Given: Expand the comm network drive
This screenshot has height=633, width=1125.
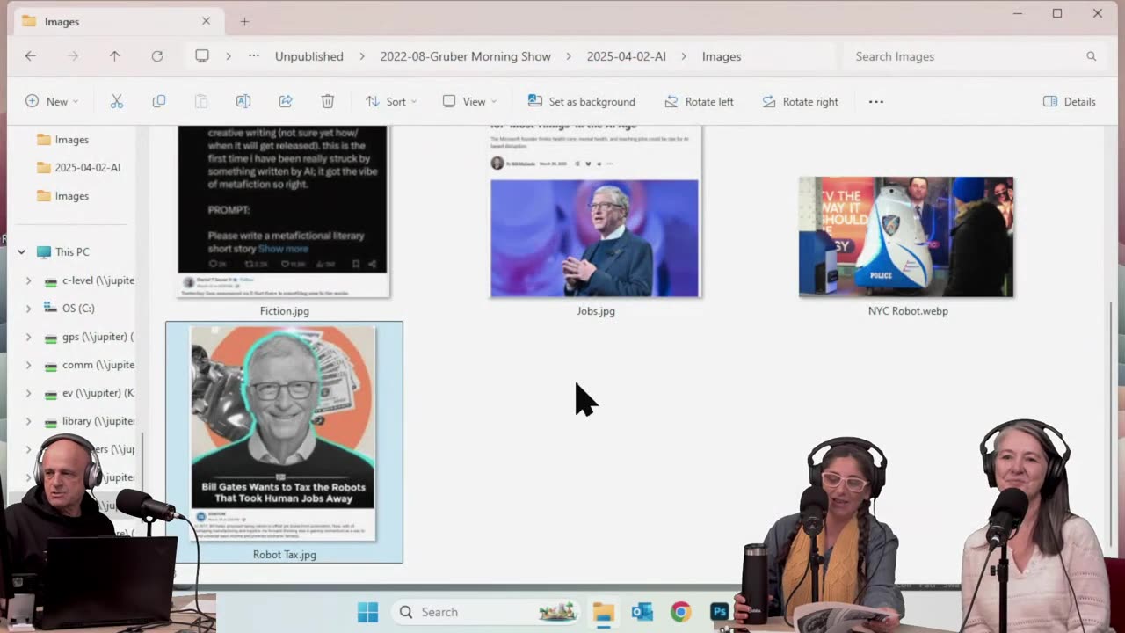Looking at the screenshot, I should coord(28,365).
